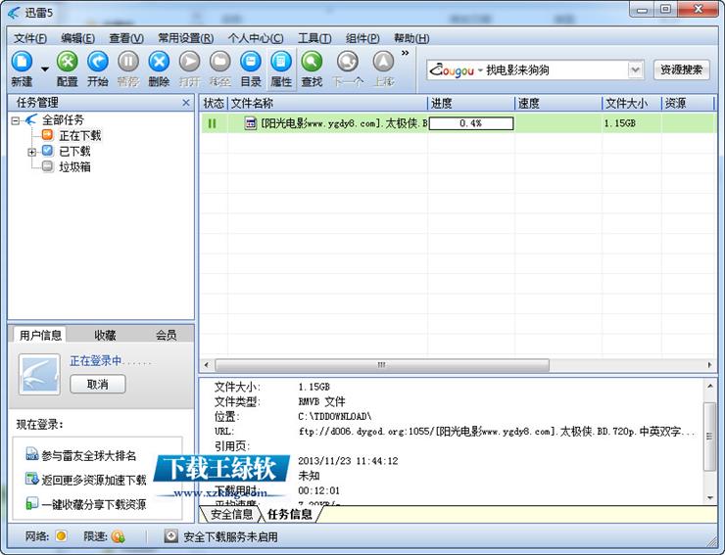Expand the toolbar overflow chevron
The image size is (725, 555).
pos(405,53)
